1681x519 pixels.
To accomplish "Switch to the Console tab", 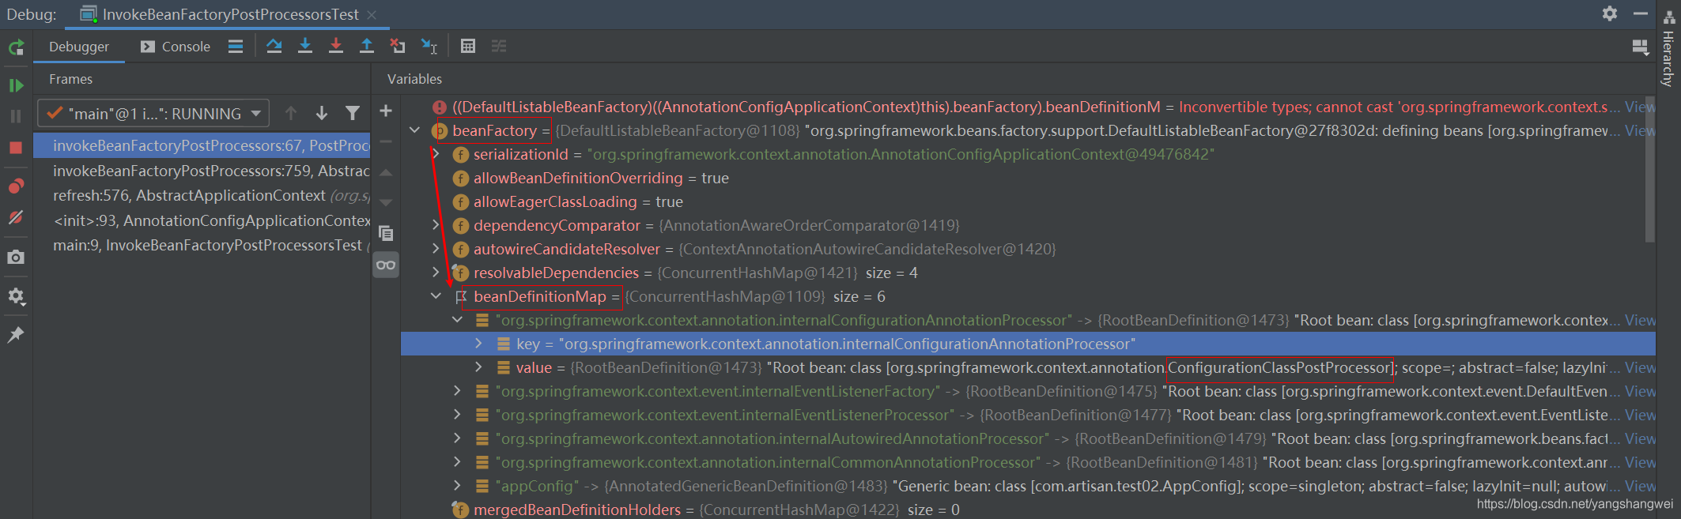I will point(176,47).
